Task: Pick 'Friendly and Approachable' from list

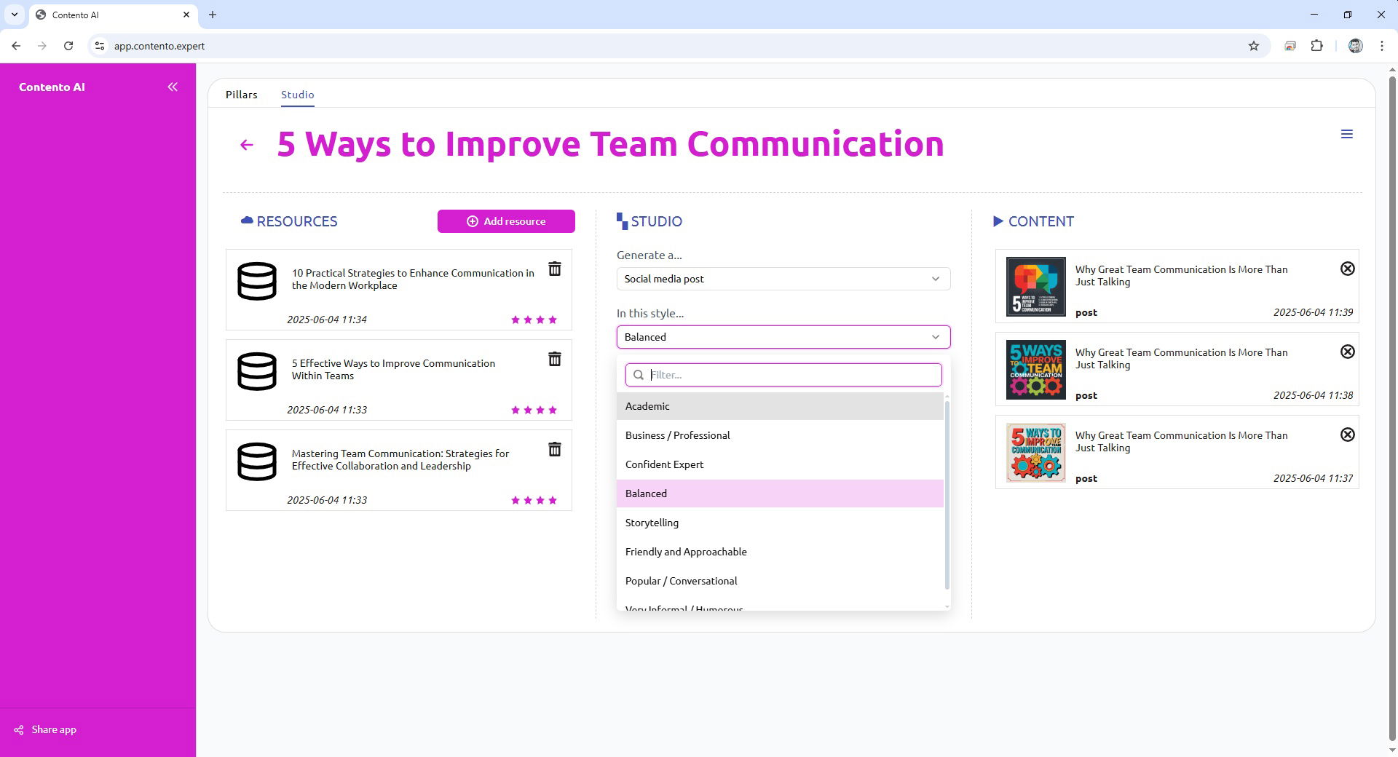Action: 685,552
